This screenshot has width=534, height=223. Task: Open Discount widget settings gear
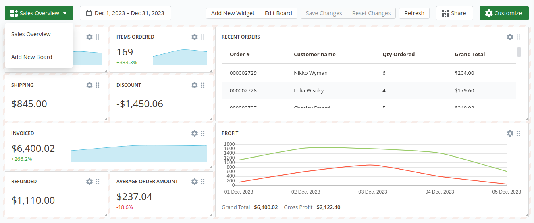[195, 85]
